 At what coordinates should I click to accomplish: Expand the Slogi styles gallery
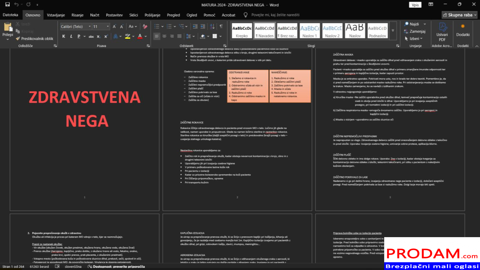tap(393, 30)
